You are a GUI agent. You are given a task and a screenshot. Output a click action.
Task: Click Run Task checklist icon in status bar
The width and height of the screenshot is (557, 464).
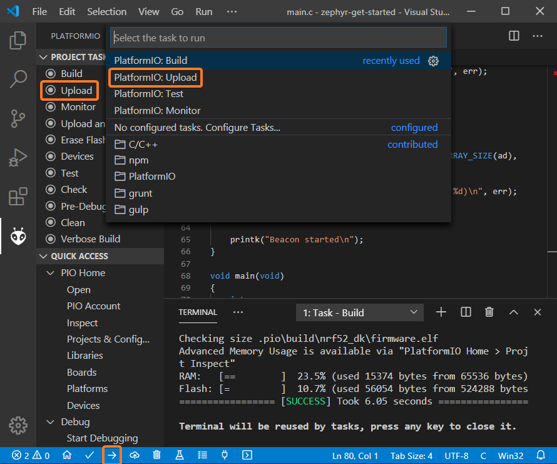click(202, 455)
